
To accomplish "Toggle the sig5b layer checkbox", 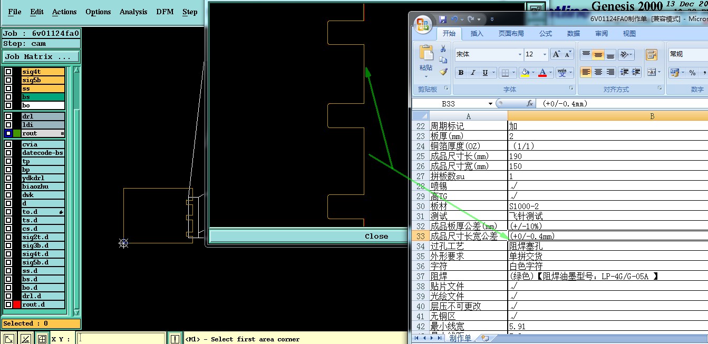I will tap(8, 80).
